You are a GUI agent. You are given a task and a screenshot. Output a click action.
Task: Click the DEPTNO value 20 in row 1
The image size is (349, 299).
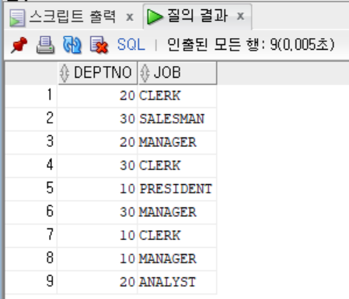pos(97,96)
